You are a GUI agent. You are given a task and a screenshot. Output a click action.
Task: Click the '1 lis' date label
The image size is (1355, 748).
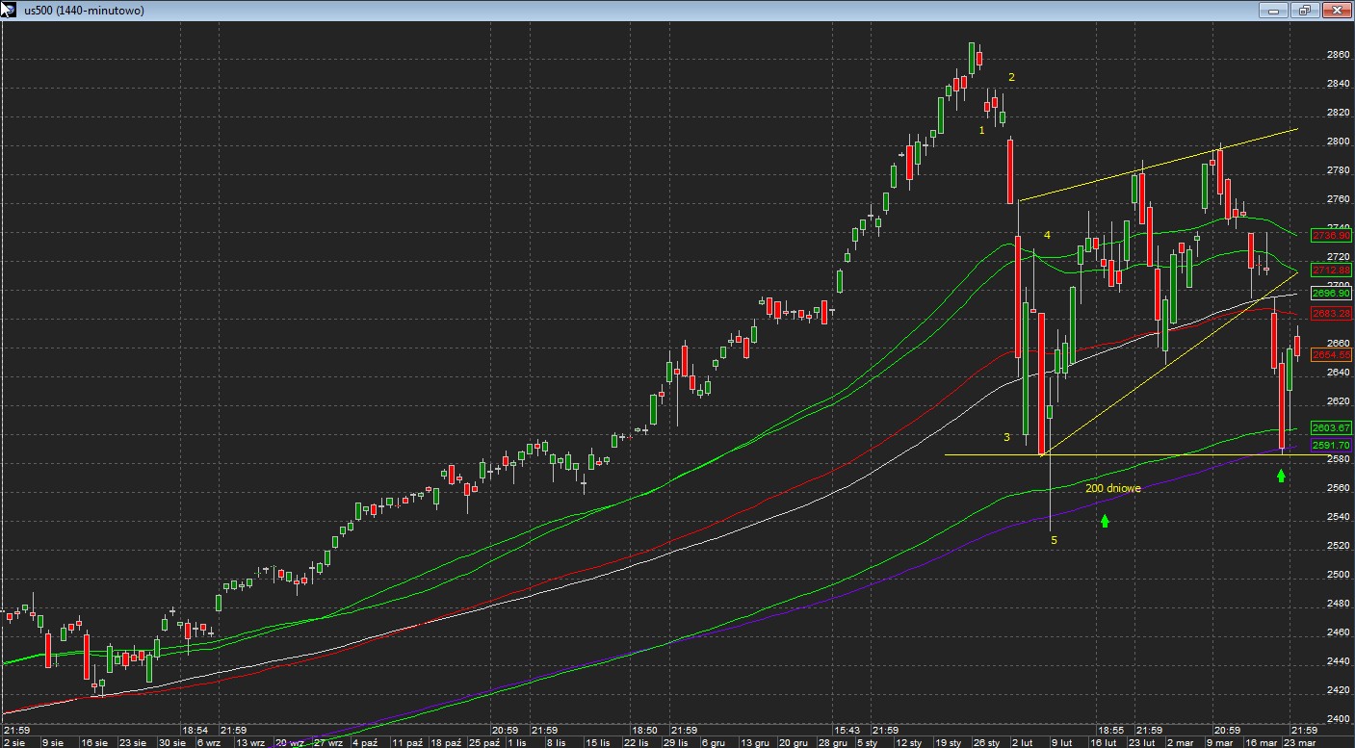click(516, 742)
